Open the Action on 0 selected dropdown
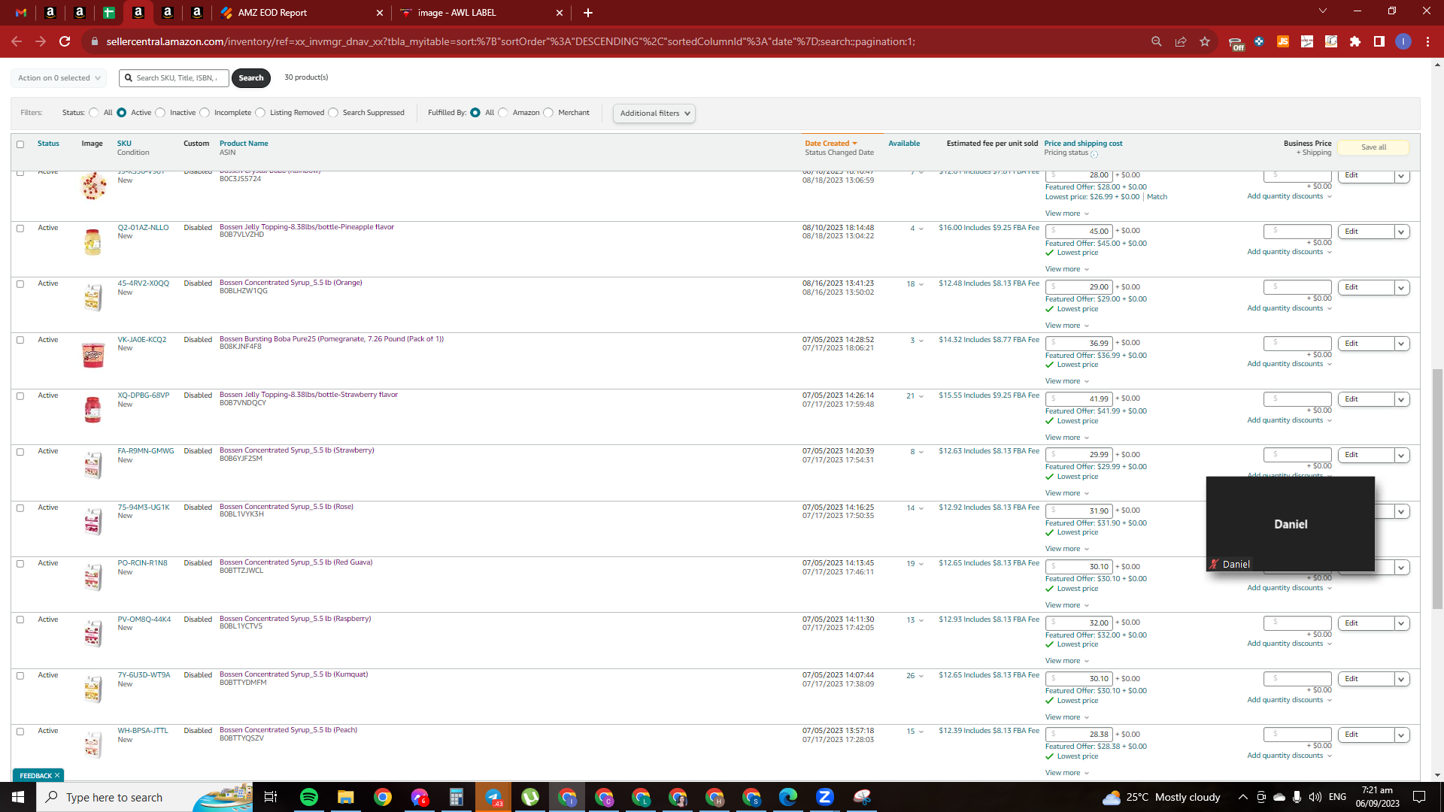 pyautogui.click(x=59, y=77)
